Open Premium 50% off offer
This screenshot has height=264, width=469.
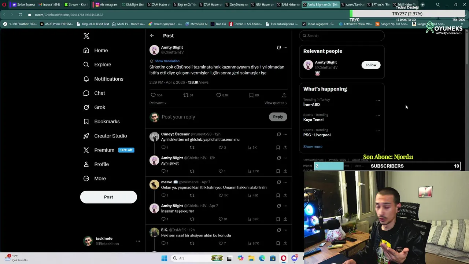coord(108,150)
